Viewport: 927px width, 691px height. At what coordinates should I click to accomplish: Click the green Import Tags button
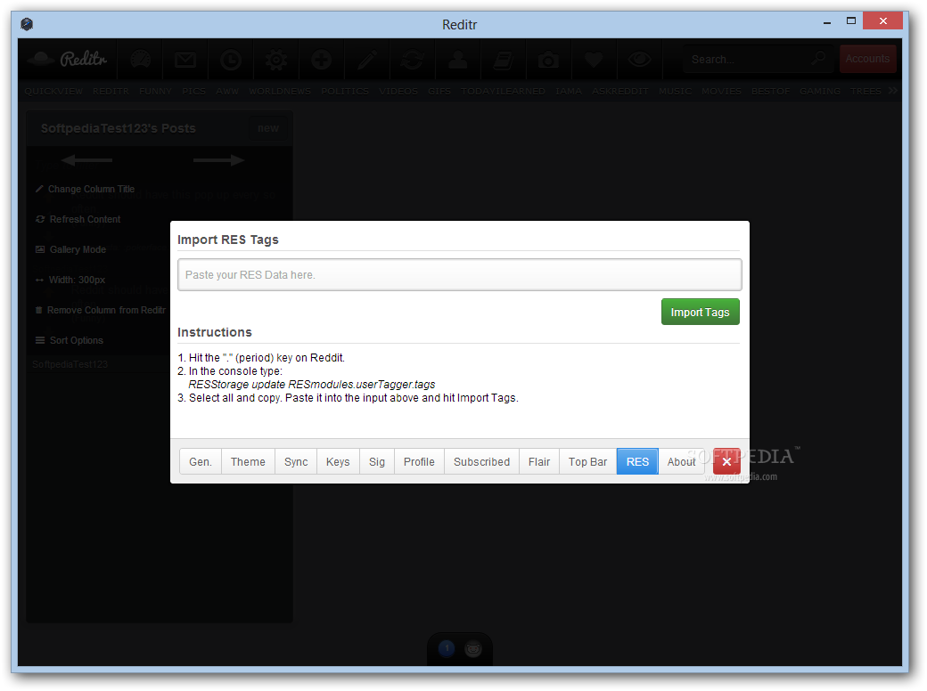700,312
